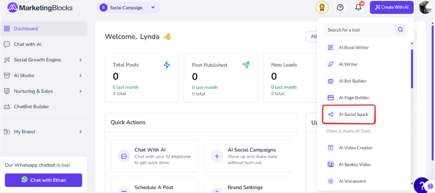Click the New Leads stat card
Image resolution: width=435 pixels, height=193 pixels.
pos(290,78)
